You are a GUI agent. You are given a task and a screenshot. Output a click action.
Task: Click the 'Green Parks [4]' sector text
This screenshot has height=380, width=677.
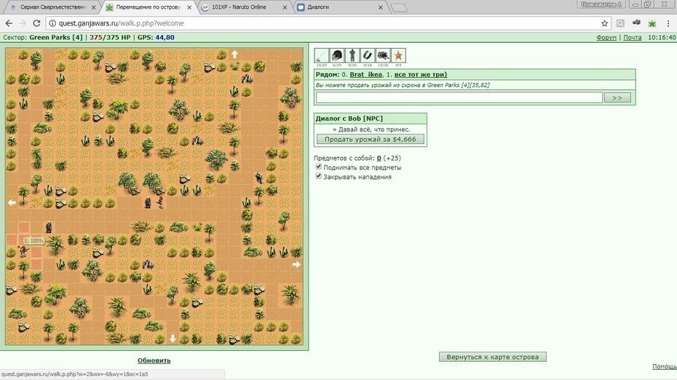click(x=56, y=38)
